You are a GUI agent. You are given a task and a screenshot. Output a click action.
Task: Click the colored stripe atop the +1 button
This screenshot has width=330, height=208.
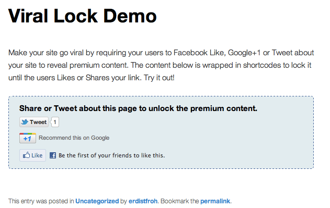[x=28, y=133]
